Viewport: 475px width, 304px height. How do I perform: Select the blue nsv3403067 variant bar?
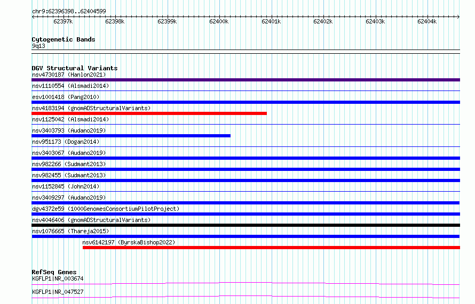click(246, 158)
